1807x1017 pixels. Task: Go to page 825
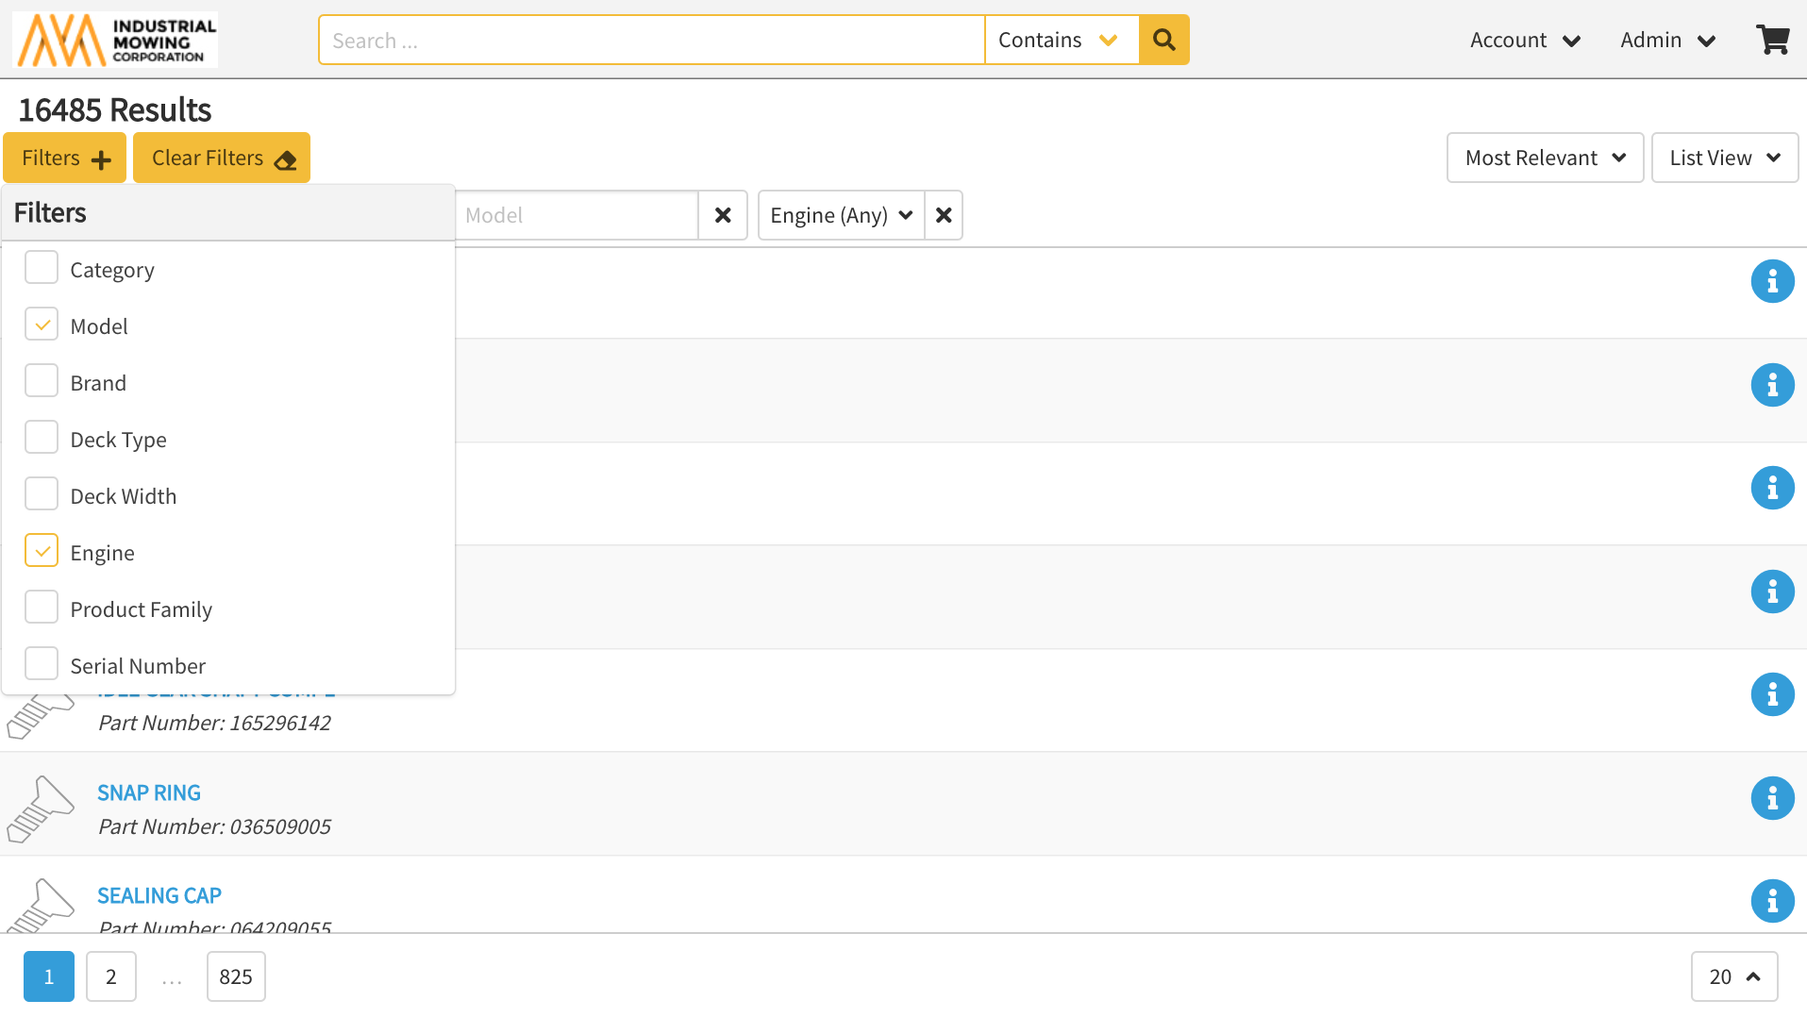click(236, 976)
